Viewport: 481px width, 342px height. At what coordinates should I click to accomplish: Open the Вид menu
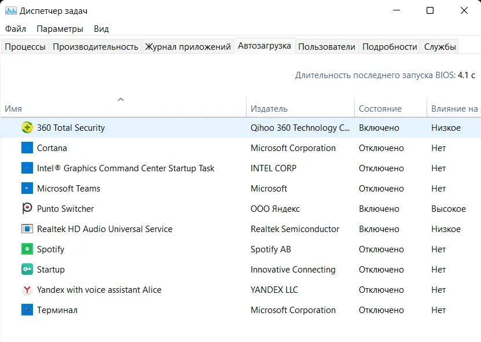[x=101, y=29]
